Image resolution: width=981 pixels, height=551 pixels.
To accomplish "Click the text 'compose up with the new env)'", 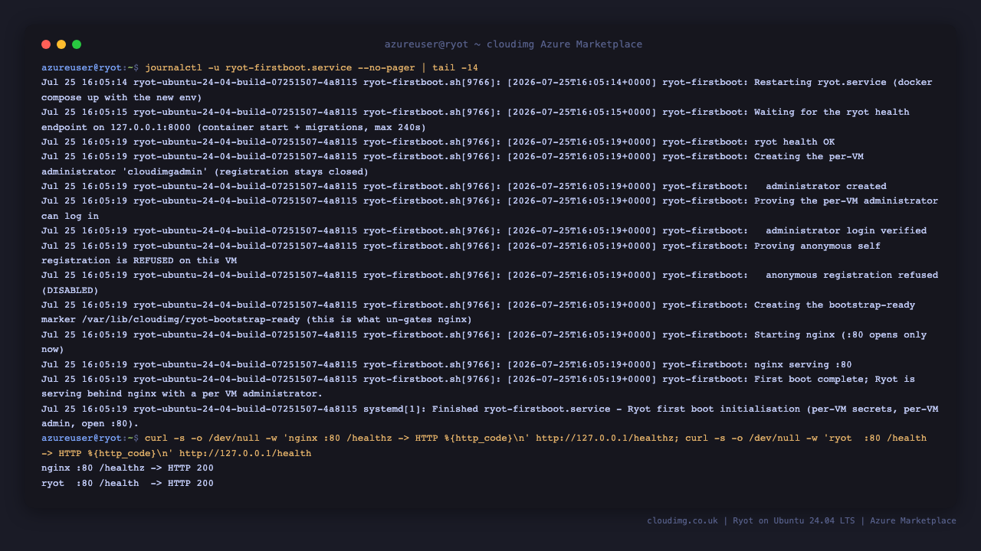I will tap(121, 97).
